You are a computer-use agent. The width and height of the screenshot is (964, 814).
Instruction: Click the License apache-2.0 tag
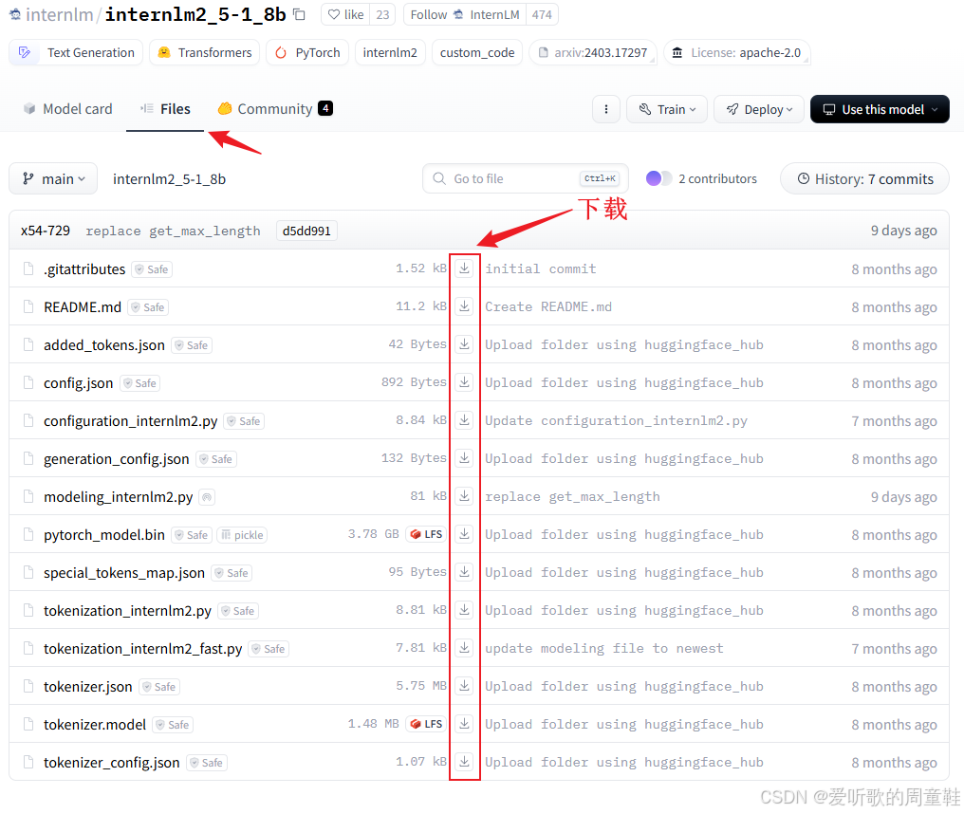click(x=736, y=52)
